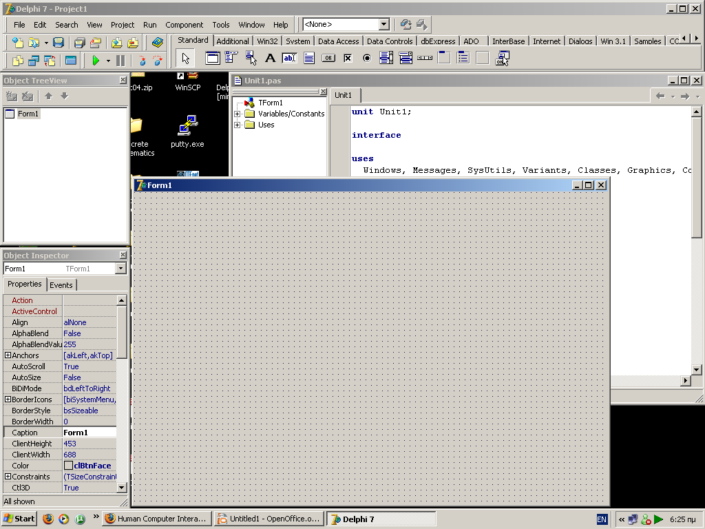705x529 pixels.
Task: Select the Panel component icon
Action: click(x=483, y=58)
